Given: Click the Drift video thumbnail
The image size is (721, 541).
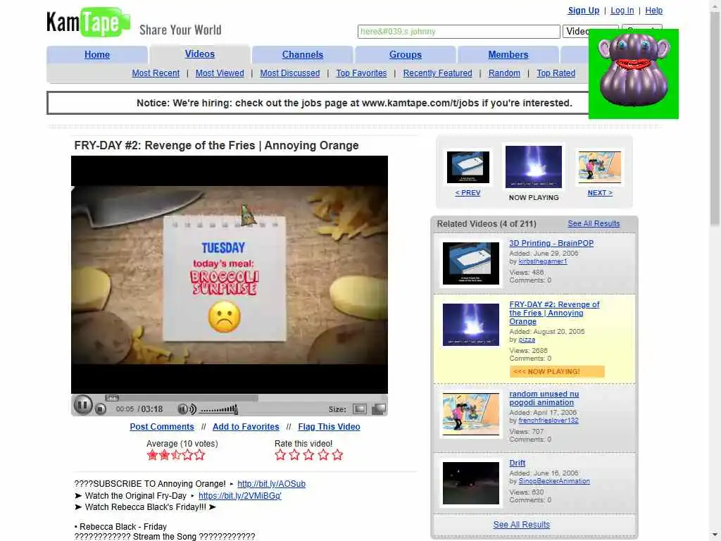Looking at the screenshot, I should coord(471,483).
